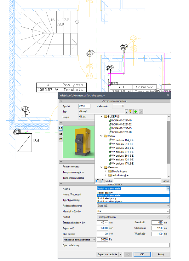
Task: Click the Anuluj button
Action: 161,254
